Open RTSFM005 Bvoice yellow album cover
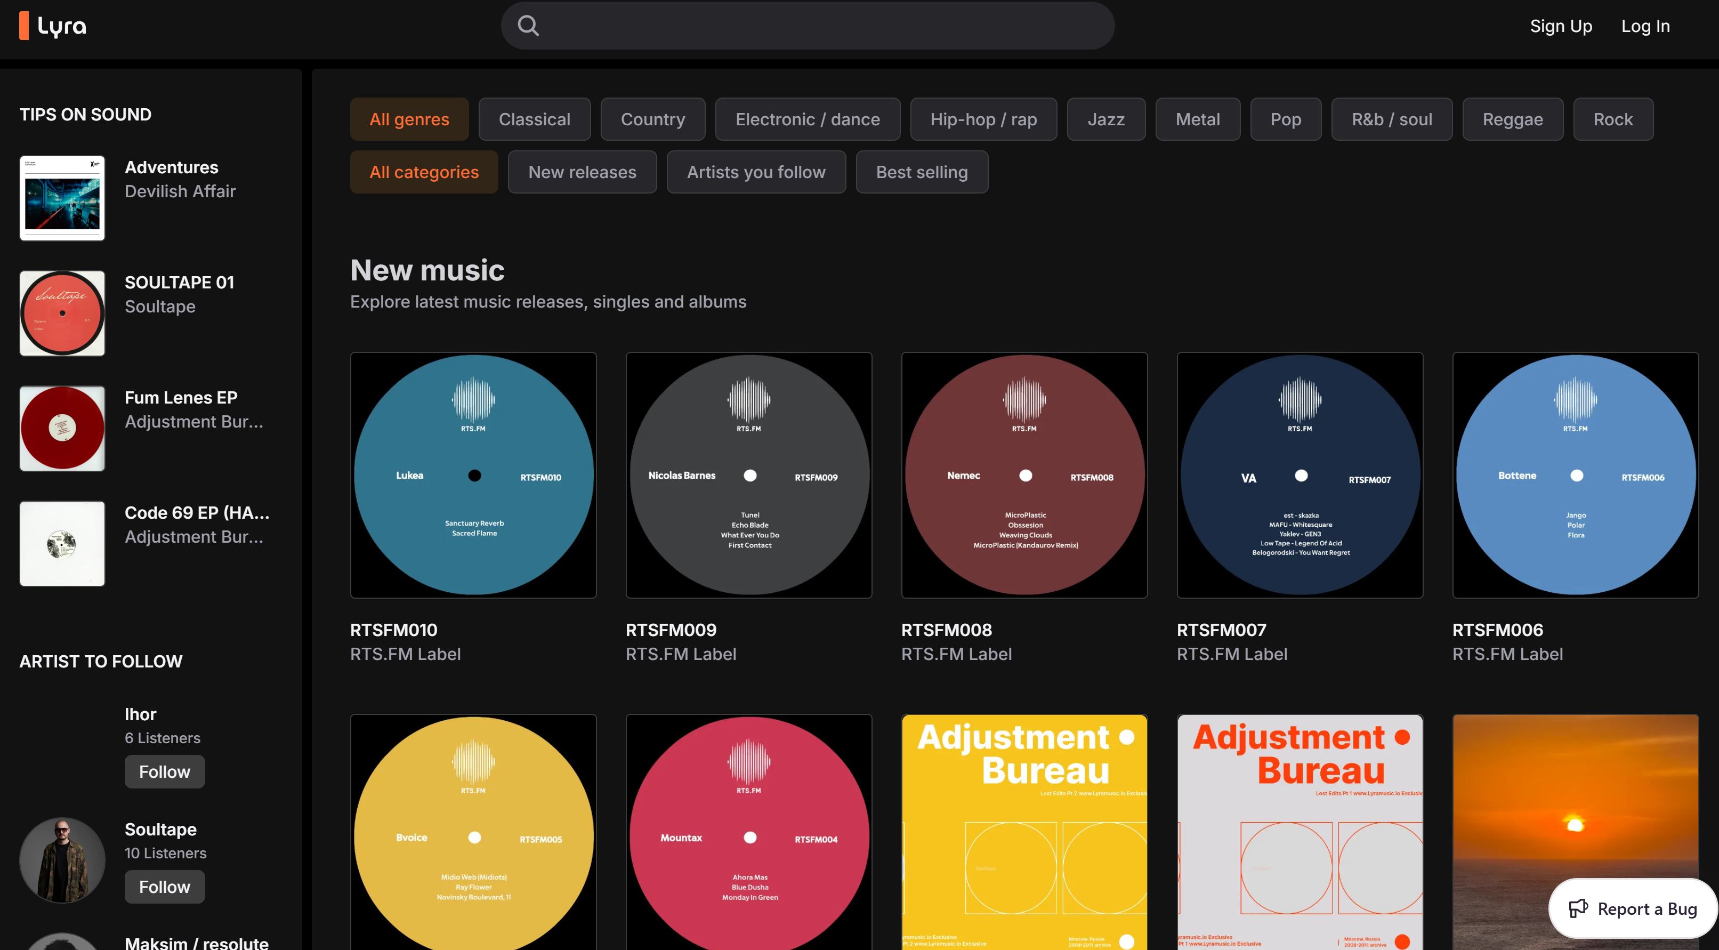This screenshot has width=1719, height=950. 473,832
